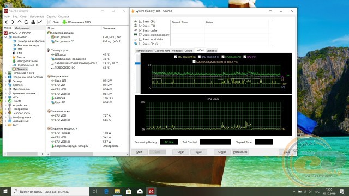Switch to the Cooling Fans tab
The height and width of the screenshot is (196, 349).
point(163,51)
